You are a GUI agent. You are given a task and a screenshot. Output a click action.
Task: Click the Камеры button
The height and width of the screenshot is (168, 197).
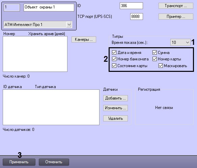(x=84, y=39)
